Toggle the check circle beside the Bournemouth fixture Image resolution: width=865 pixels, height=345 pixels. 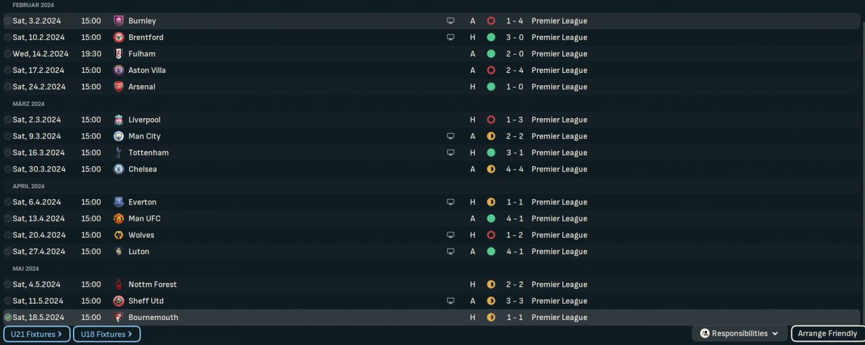coord(7,317)
